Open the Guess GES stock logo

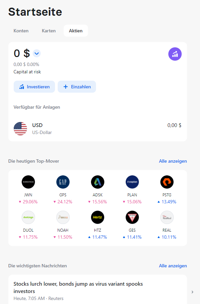click(x=132, y=217)
